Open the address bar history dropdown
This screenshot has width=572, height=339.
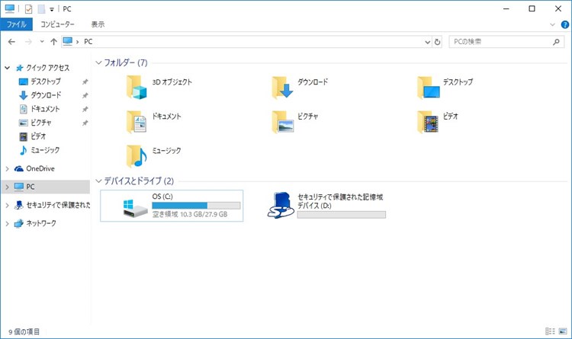pos(428,43)
